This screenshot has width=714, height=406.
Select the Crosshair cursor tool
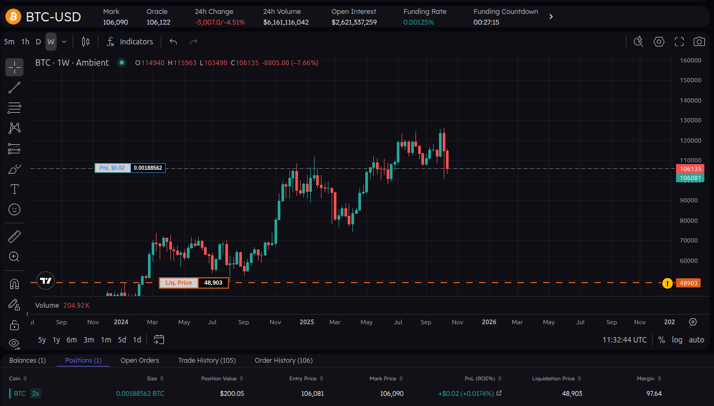click(x=14, y=67)
